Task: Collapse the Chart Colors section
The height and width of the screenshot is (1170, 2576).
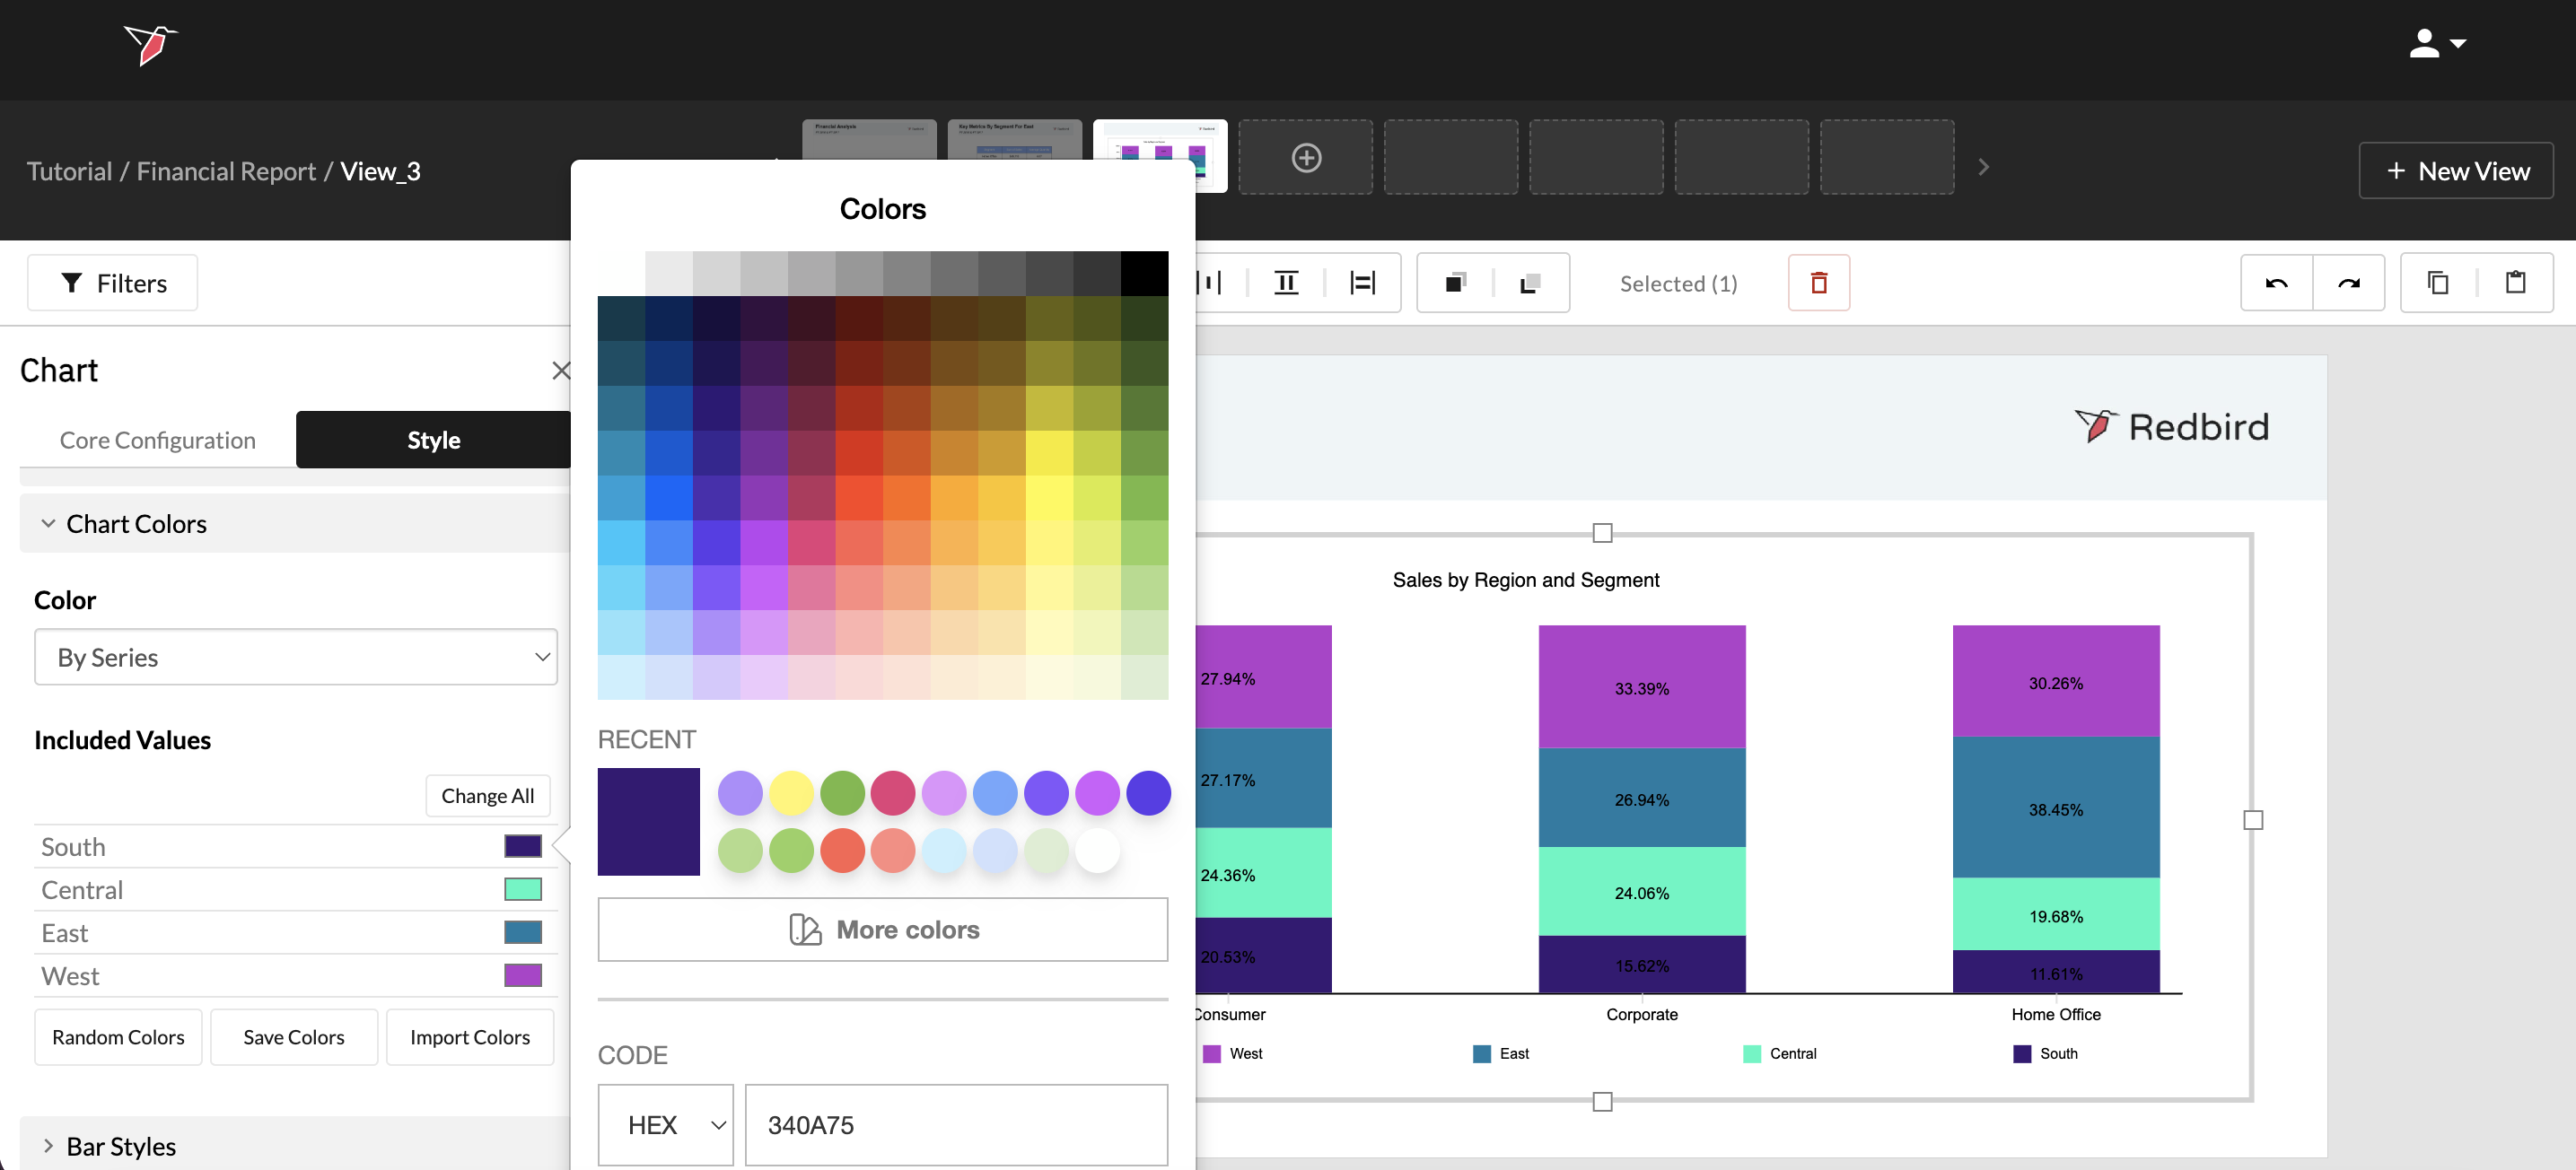Action: (135, 524)
